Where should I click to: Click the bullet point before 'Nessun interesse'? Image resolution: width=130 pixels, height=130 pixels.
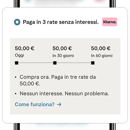pyautogui.click(x=16, y=94)
